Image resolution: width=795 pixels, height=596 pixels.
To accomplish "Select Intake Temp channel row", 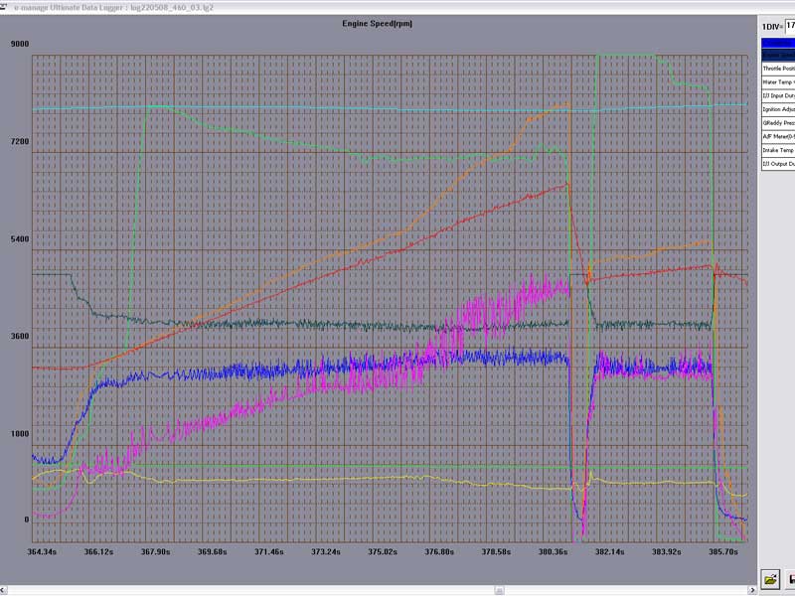I will [x=778, y=150].
